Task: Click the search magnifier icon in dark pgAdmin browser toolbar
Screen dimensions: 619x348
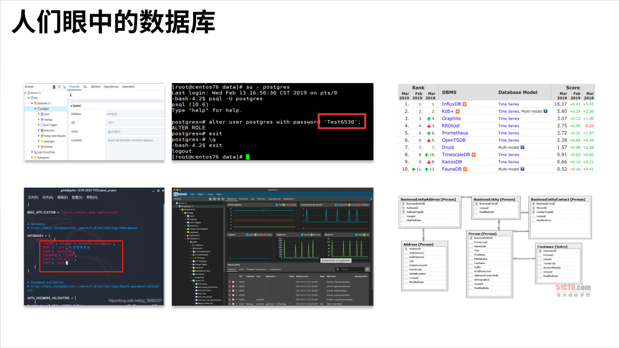Action: pyautogui.click(x=223, y=199)
